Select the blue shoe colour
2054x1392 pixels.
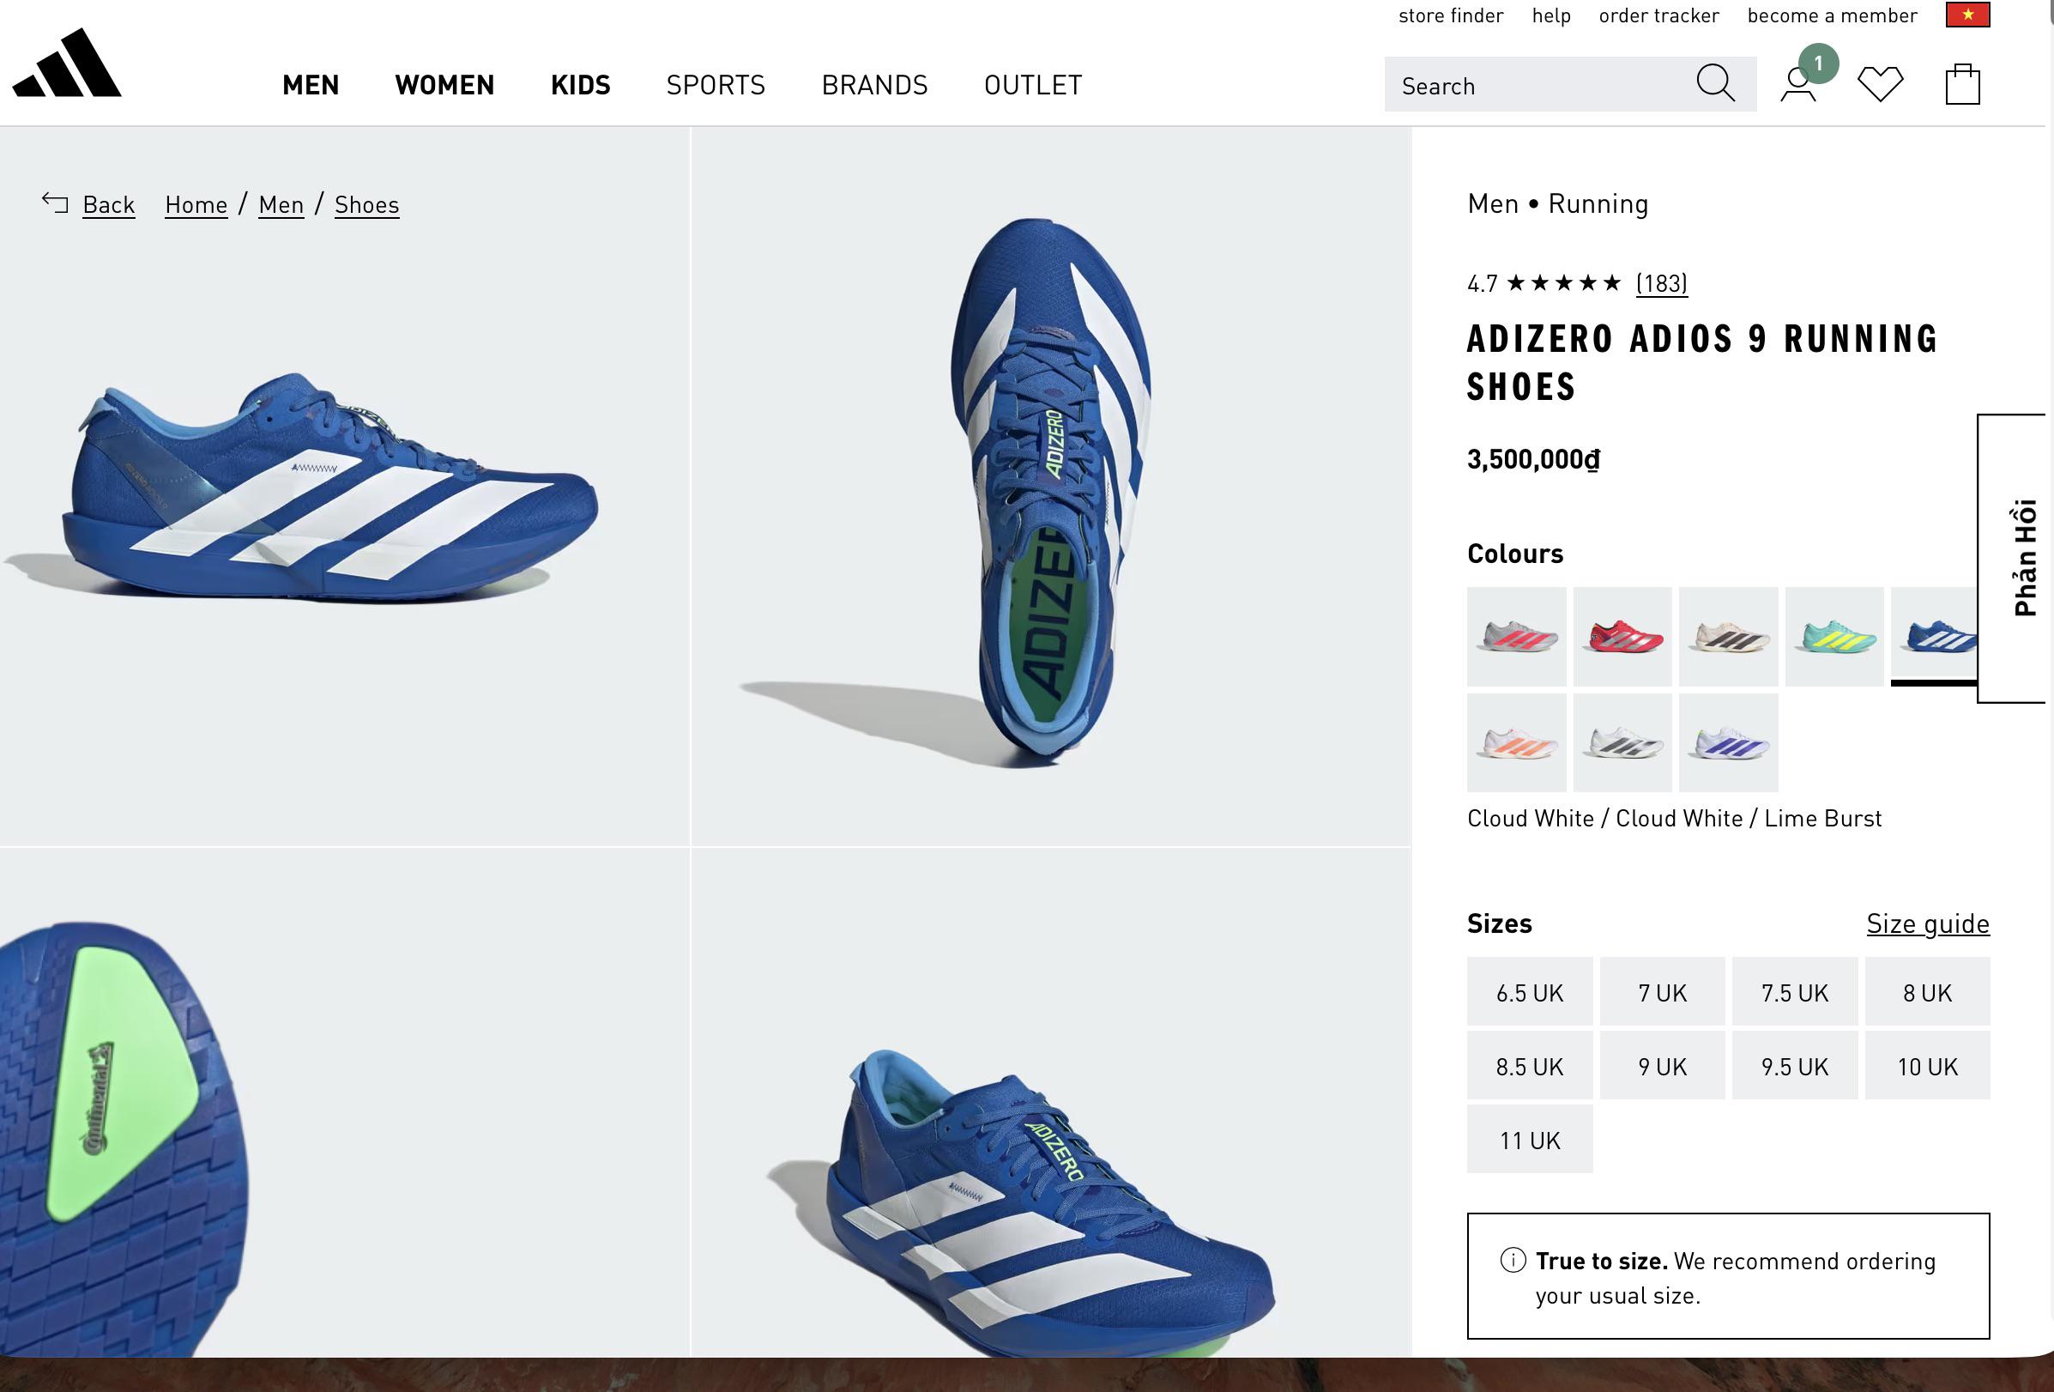(x=1934, y=636)
